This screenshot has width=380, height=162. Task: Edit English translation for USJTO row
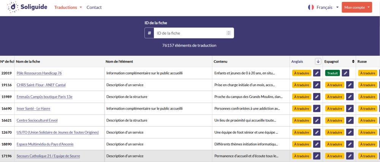pos(317,132)
